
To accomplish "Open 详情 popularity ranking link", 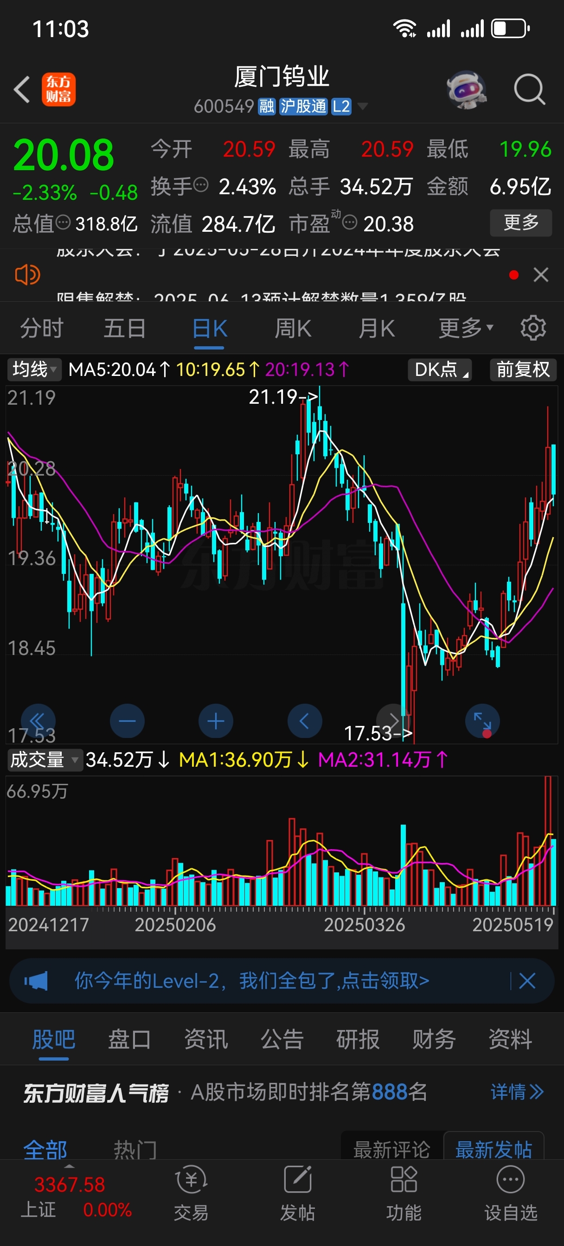I will (517, 1092).
